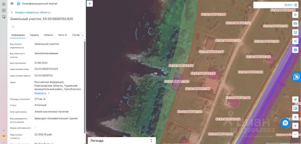Image resolution: width=301 pixels, height=144 pixels.
Task: Click the Войти login button
Action: click(x=288, y=5)
